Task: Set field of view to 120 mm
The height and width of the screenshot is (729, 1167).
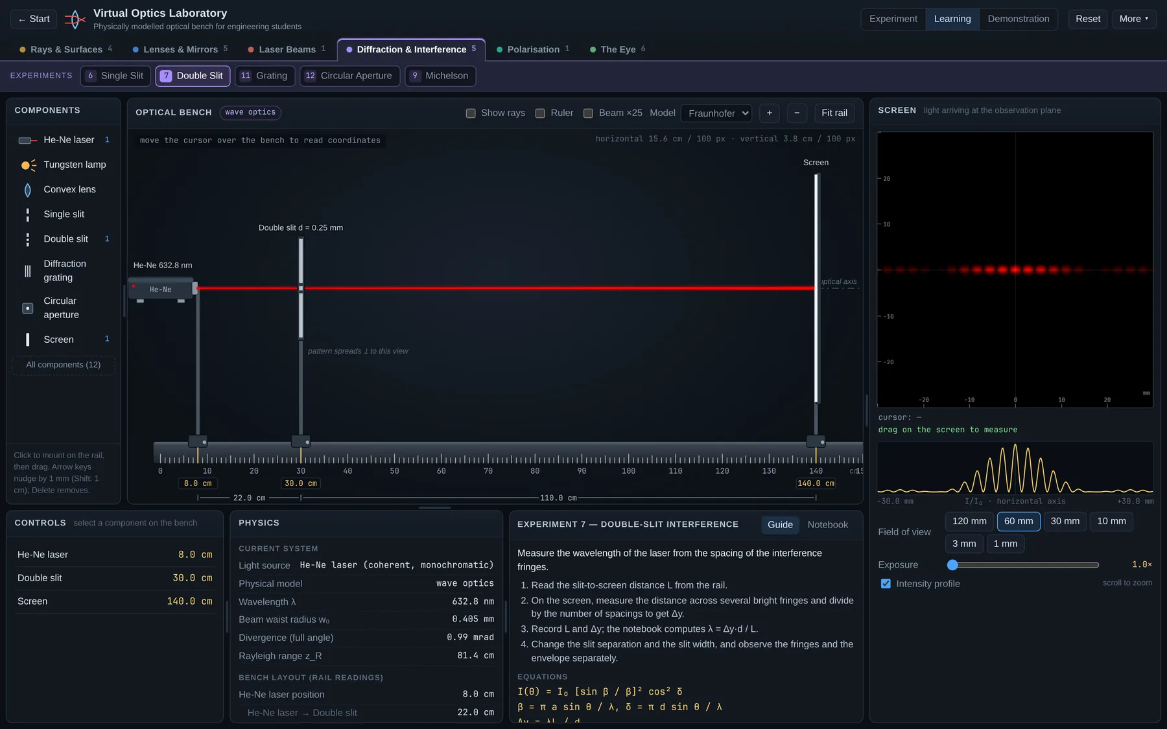Action: click(969, 522)
